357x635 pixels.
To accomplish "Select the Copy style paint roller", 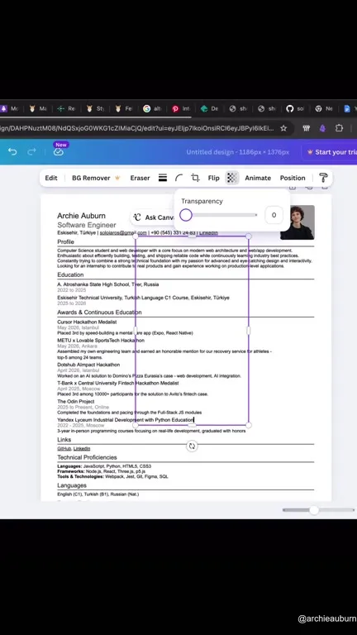I will 323,178.
